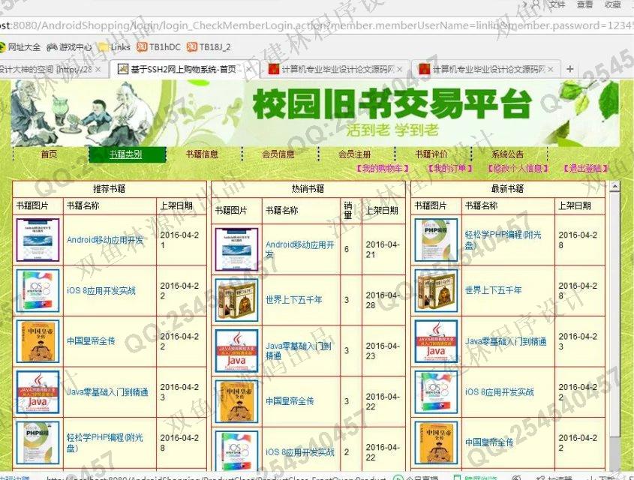Open the 会员注册 navigation item
Screen dimensions: 634x480
pos(355,154)
